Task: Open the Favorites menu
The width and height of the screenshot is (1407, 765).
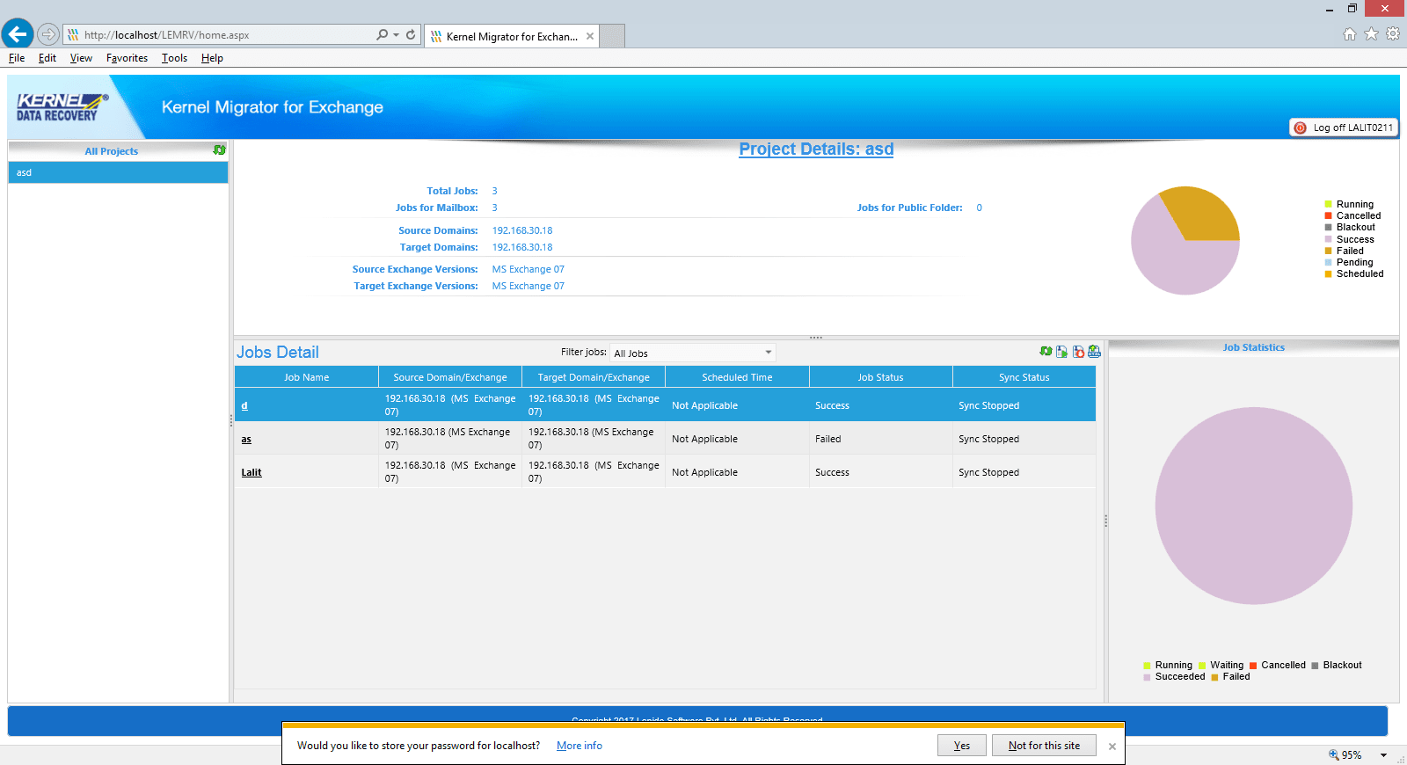Action: click(127, 58)
